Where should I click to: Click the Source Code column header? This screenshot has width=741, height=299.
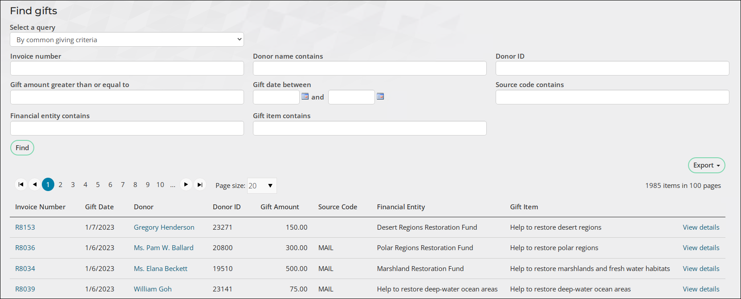coord(338,207)
